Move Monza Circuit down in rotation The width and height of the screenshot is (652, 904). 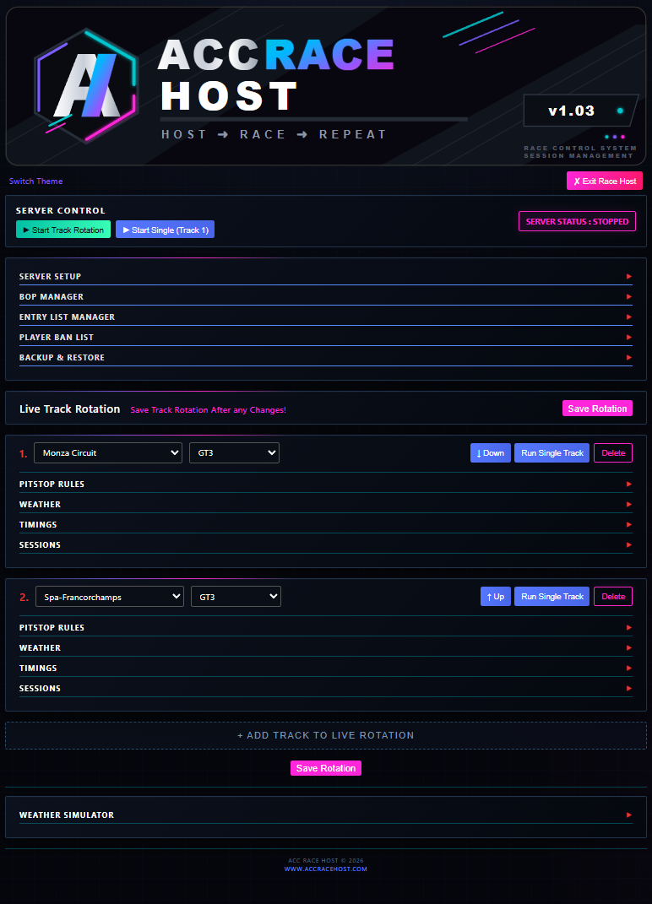(491, 453)
